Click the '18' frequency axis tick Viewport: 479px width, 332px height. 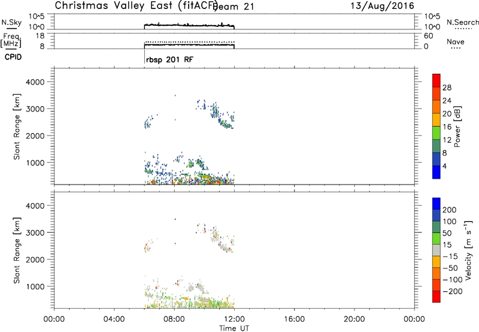coord(40,36)
